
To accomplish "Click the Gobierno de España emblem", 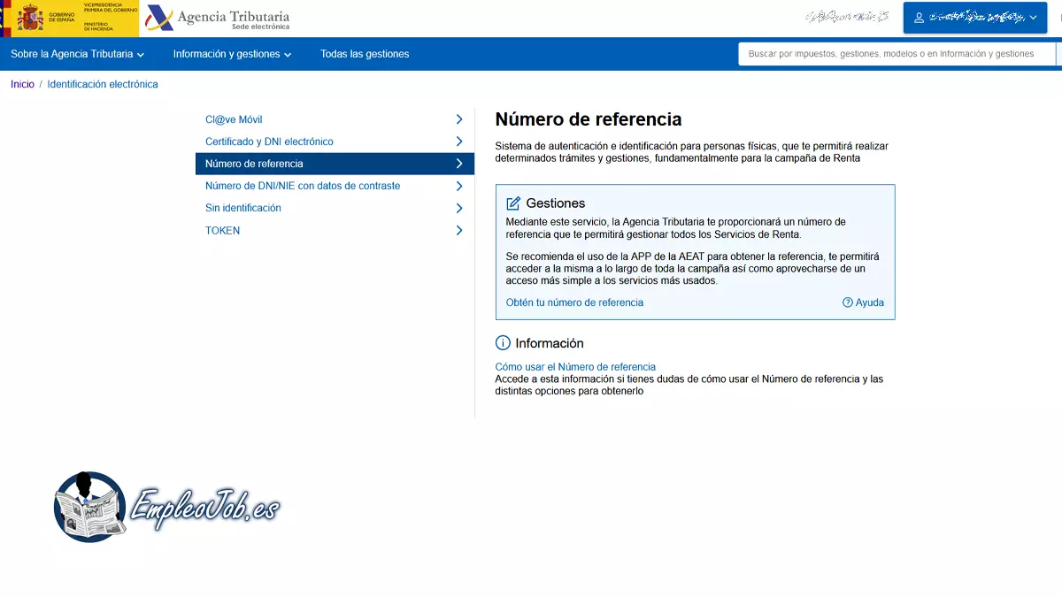I will pyautogui.click(x=30, y=18).
